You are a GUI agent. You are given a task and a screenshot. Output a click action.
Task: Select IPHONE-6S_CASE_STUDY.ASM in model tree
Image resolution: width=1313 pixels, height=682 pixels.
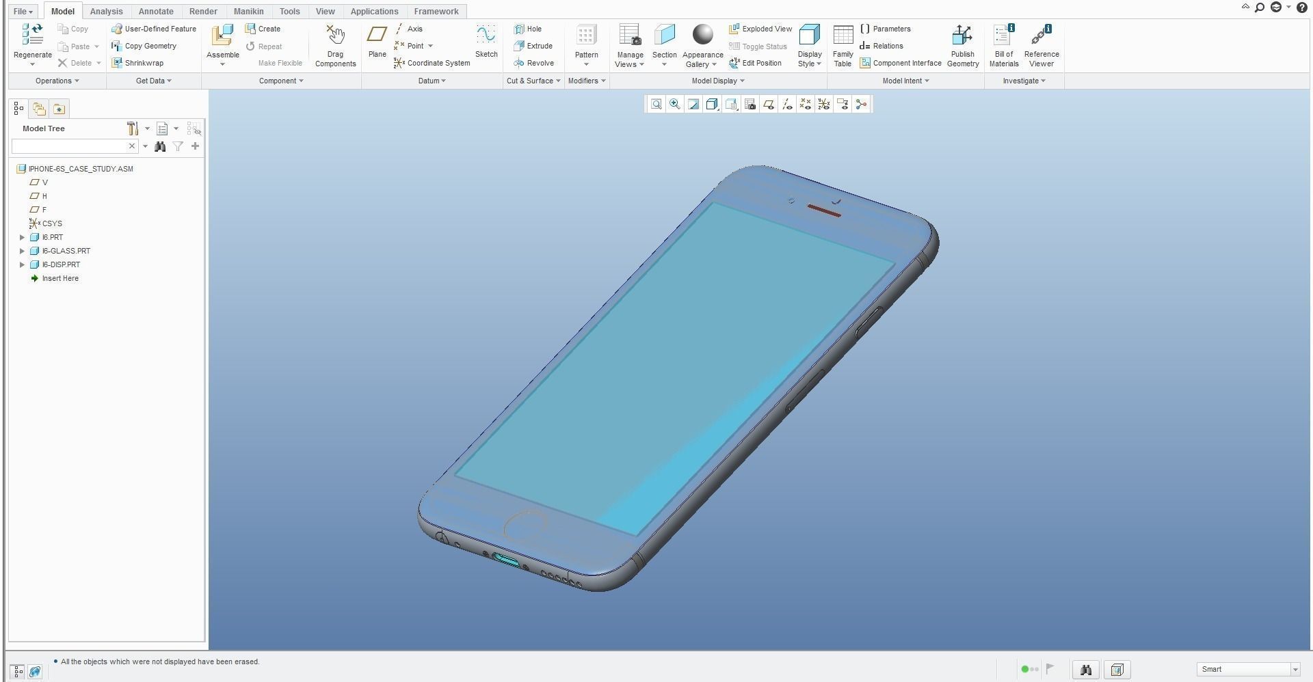coord(75,169)
